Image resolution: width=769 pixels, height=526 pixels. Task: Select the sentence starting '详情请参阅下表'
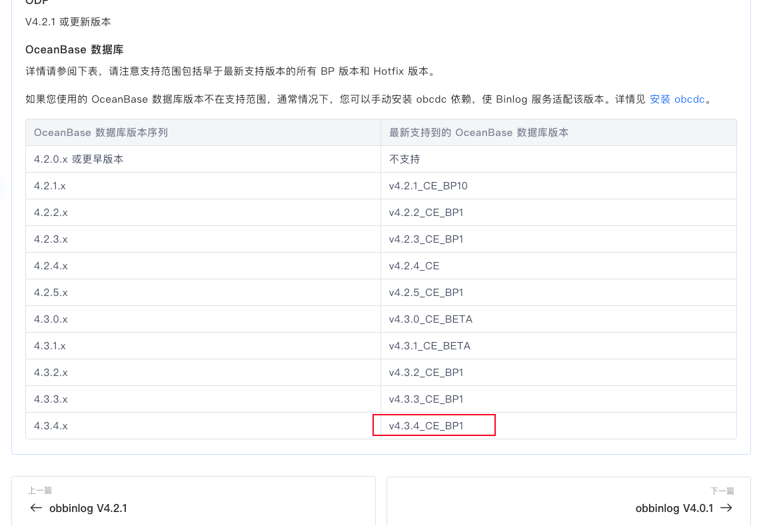coord(231,71)
